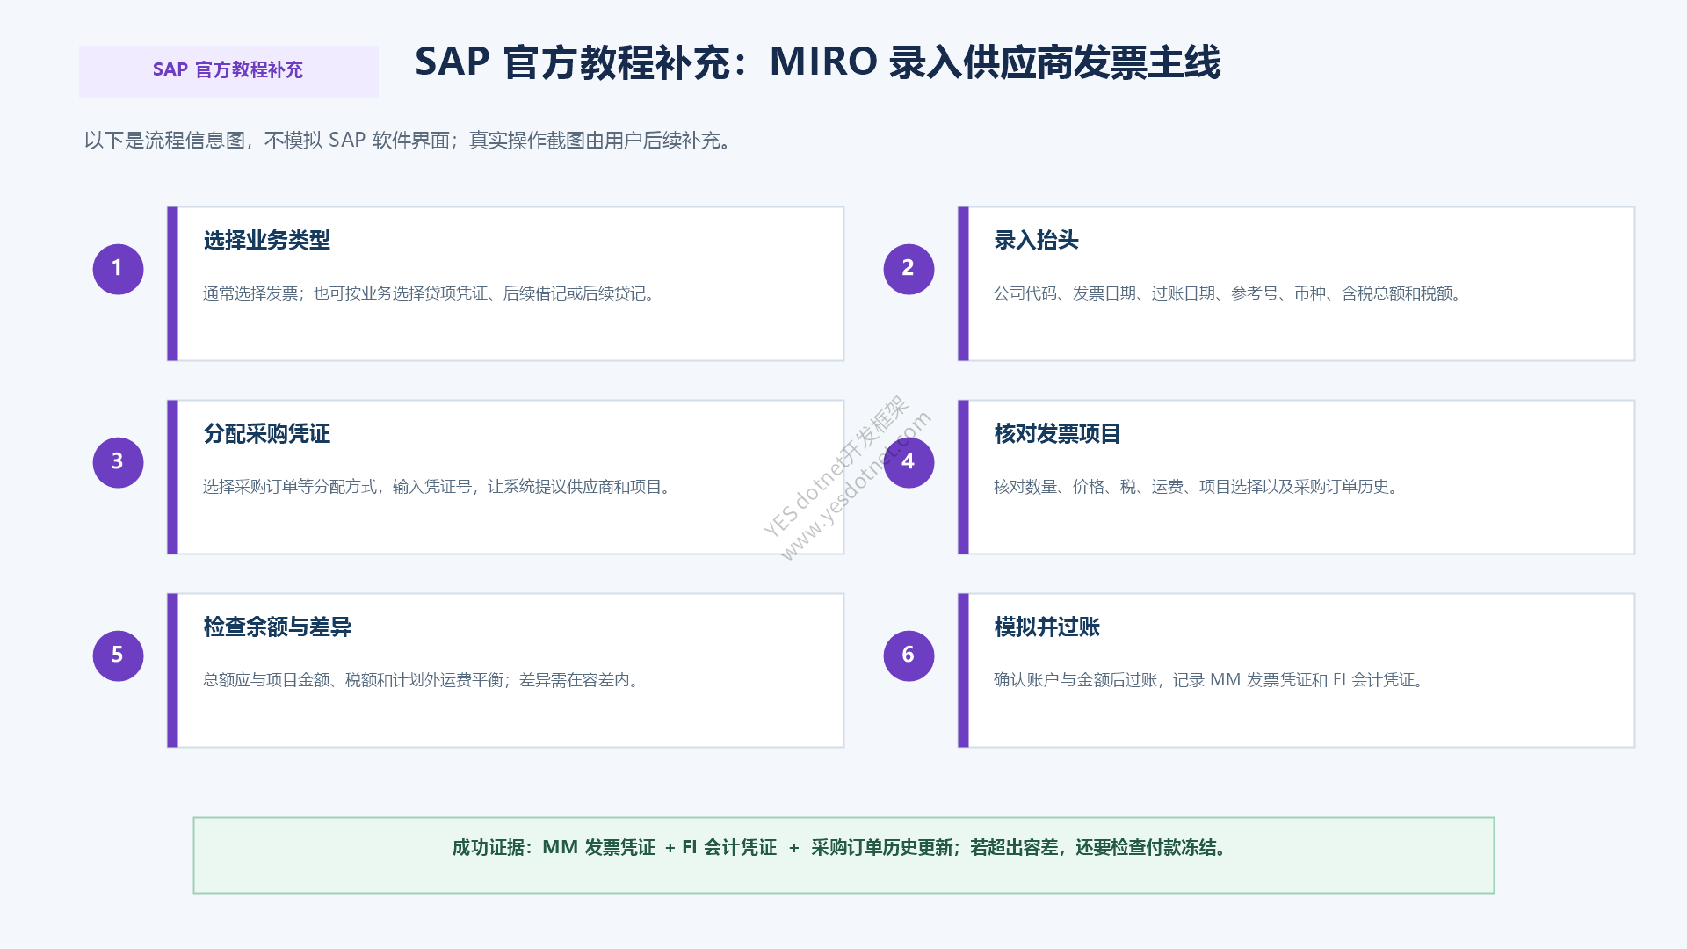Click the purple step badge numbered 2
The height and width of the screenshot is (949, 1687).
[x=909, y=269]
